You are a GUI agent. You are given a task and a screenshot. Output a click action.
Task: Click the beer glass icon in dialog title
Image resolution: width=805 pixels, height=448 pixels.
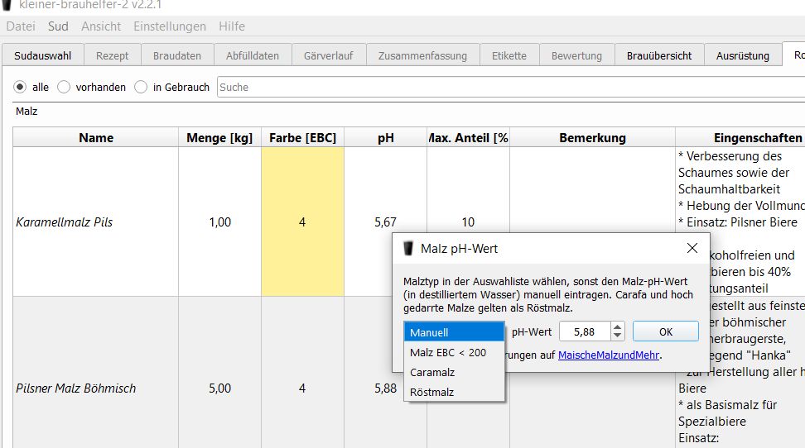[408, 248]
